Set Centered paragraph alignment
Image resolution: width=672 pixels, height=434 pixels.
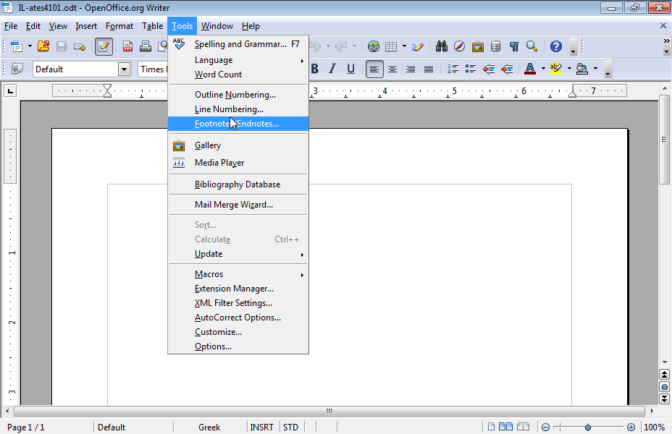pyautogui.click(x=392, y=69)
